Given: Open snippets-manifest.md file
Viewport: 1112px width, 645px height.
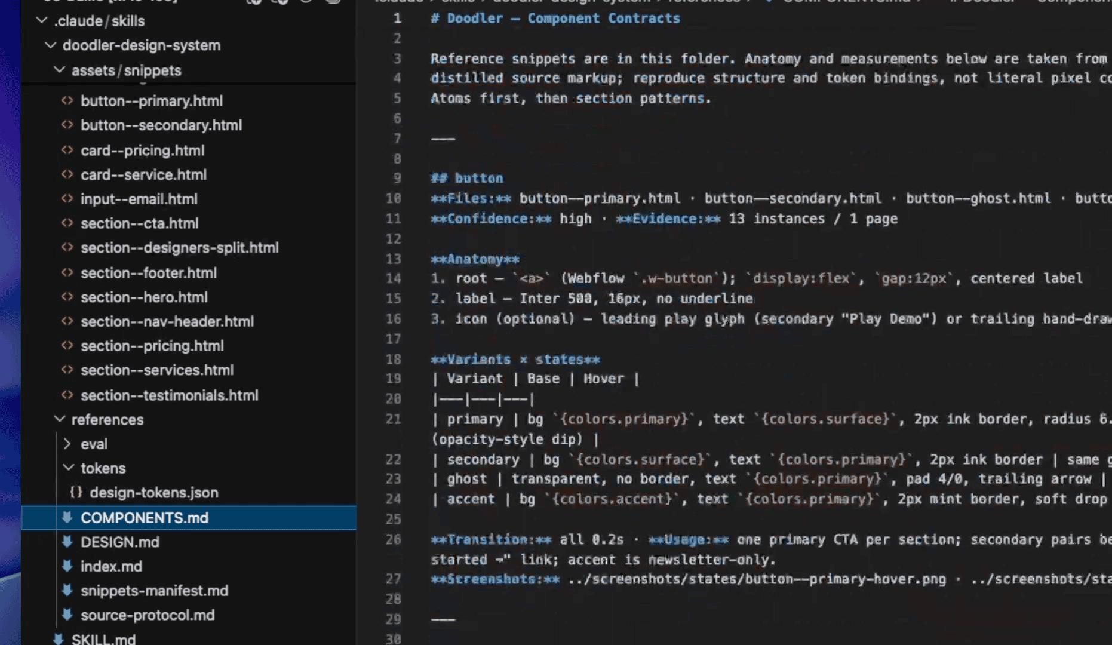Looking at the screenshot, I should pos(154,591).
